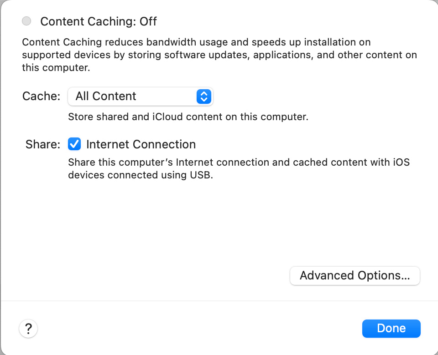Click the Cache: field label

click(42, 96)
